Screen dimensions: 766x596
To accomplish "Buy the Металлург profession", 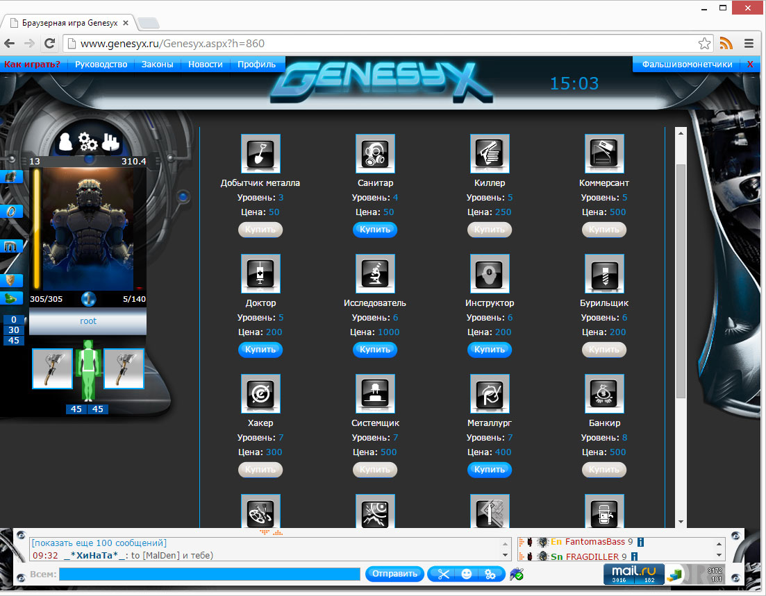I will (x=490, y=470).
